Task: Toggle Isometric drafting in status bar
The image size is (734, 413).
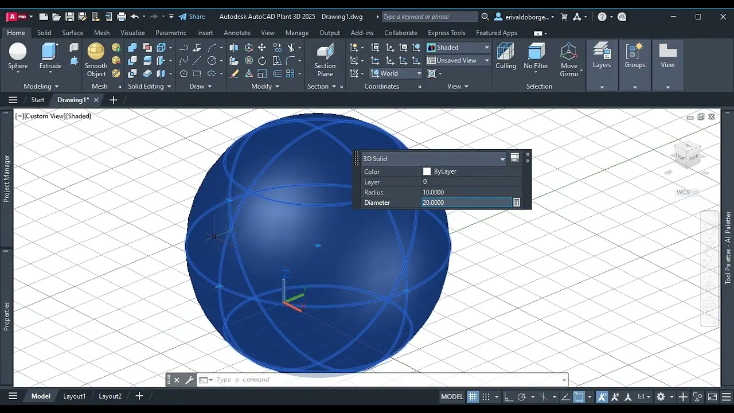Action: tap(544, 396)
